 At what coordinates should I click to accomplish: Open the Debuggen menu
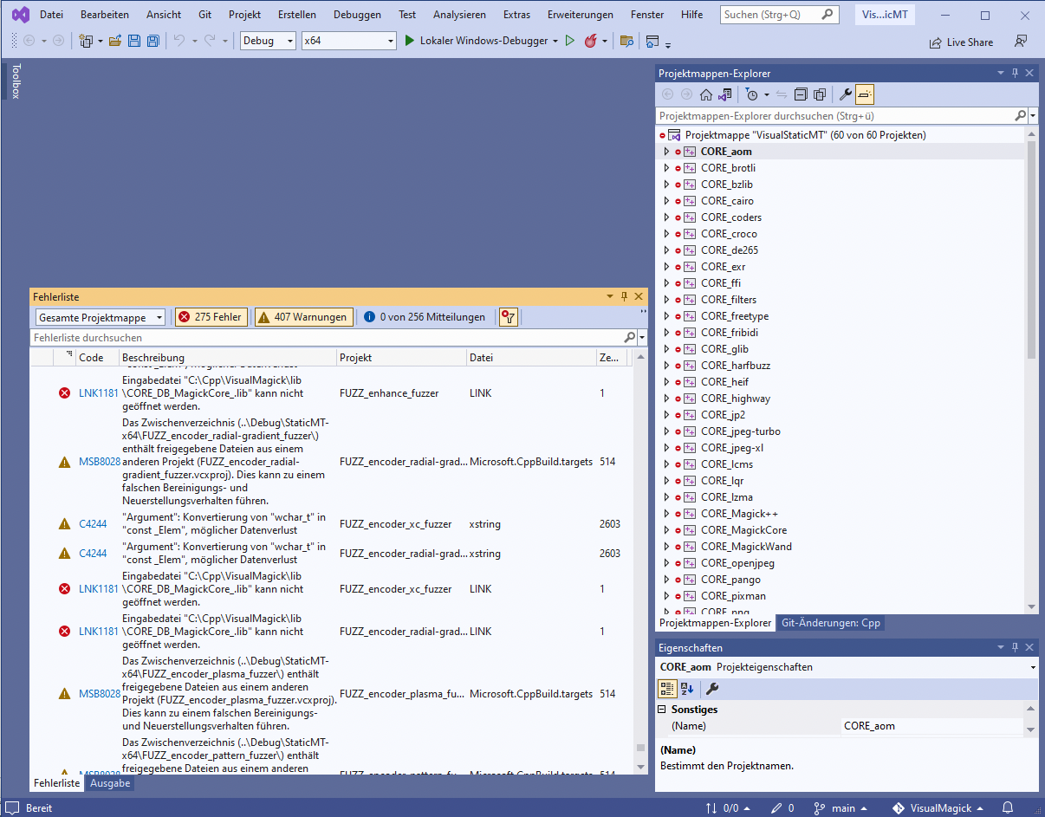tap(357, 15)
